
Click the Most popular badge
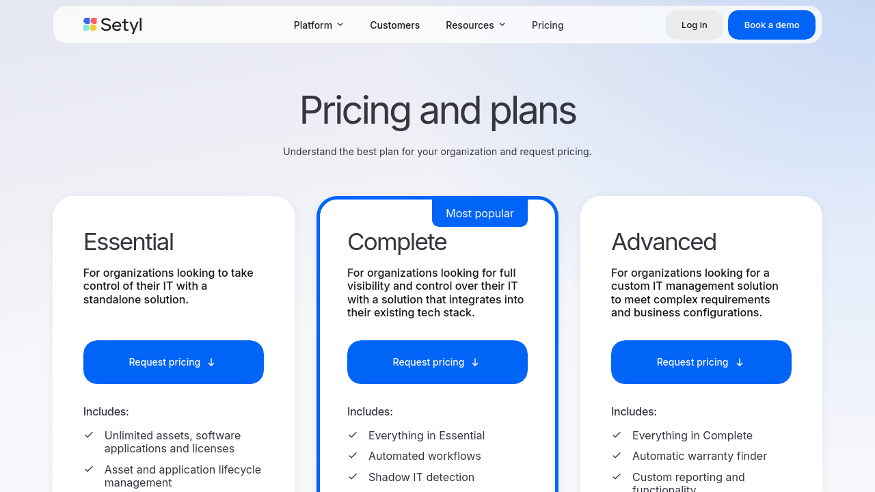tap(479, 213)
